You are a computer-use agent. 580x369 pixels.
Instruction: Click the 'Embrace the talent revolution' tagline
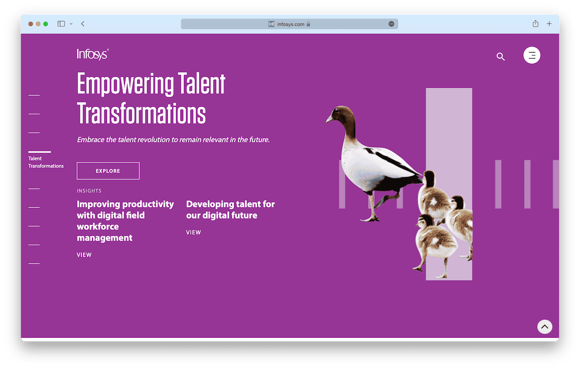[173, 140]
